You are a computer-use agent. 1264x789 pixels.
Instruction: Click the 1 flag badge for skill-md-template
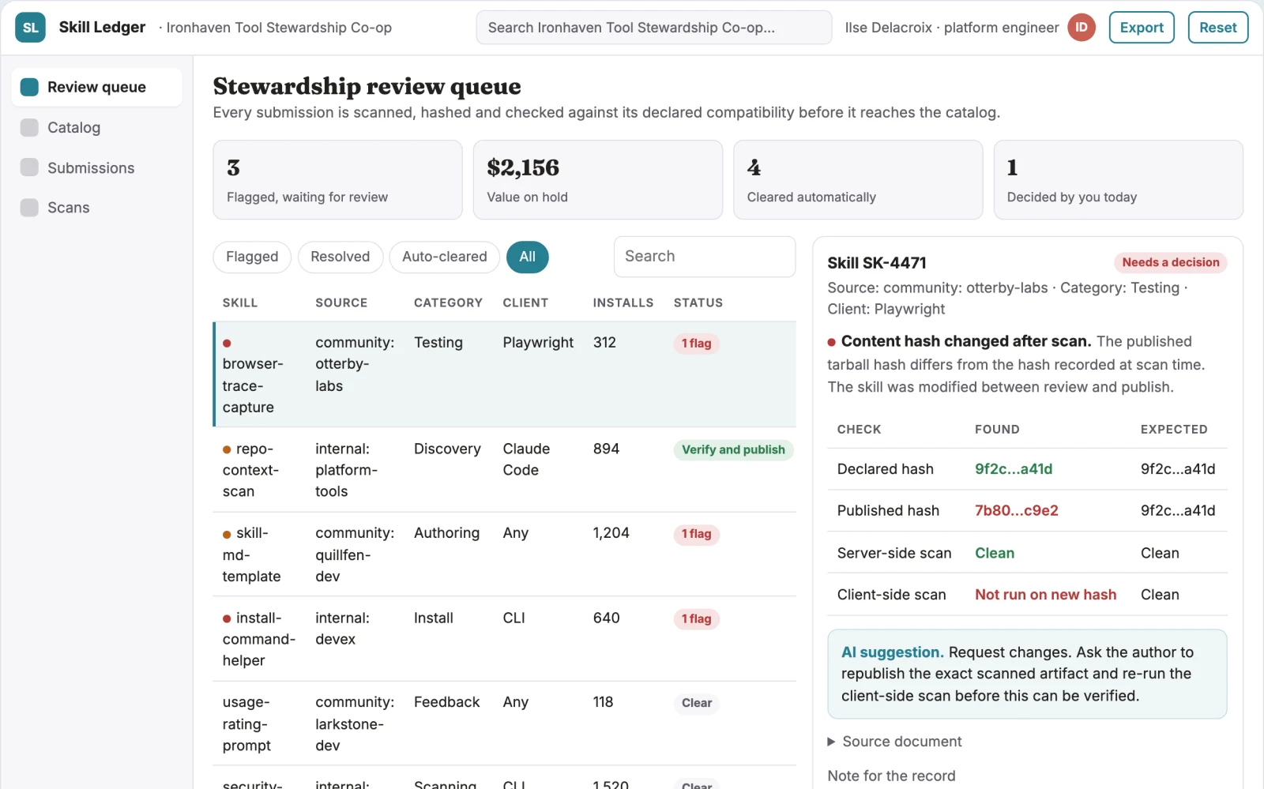pyautogui.click(x=696, y=534)
